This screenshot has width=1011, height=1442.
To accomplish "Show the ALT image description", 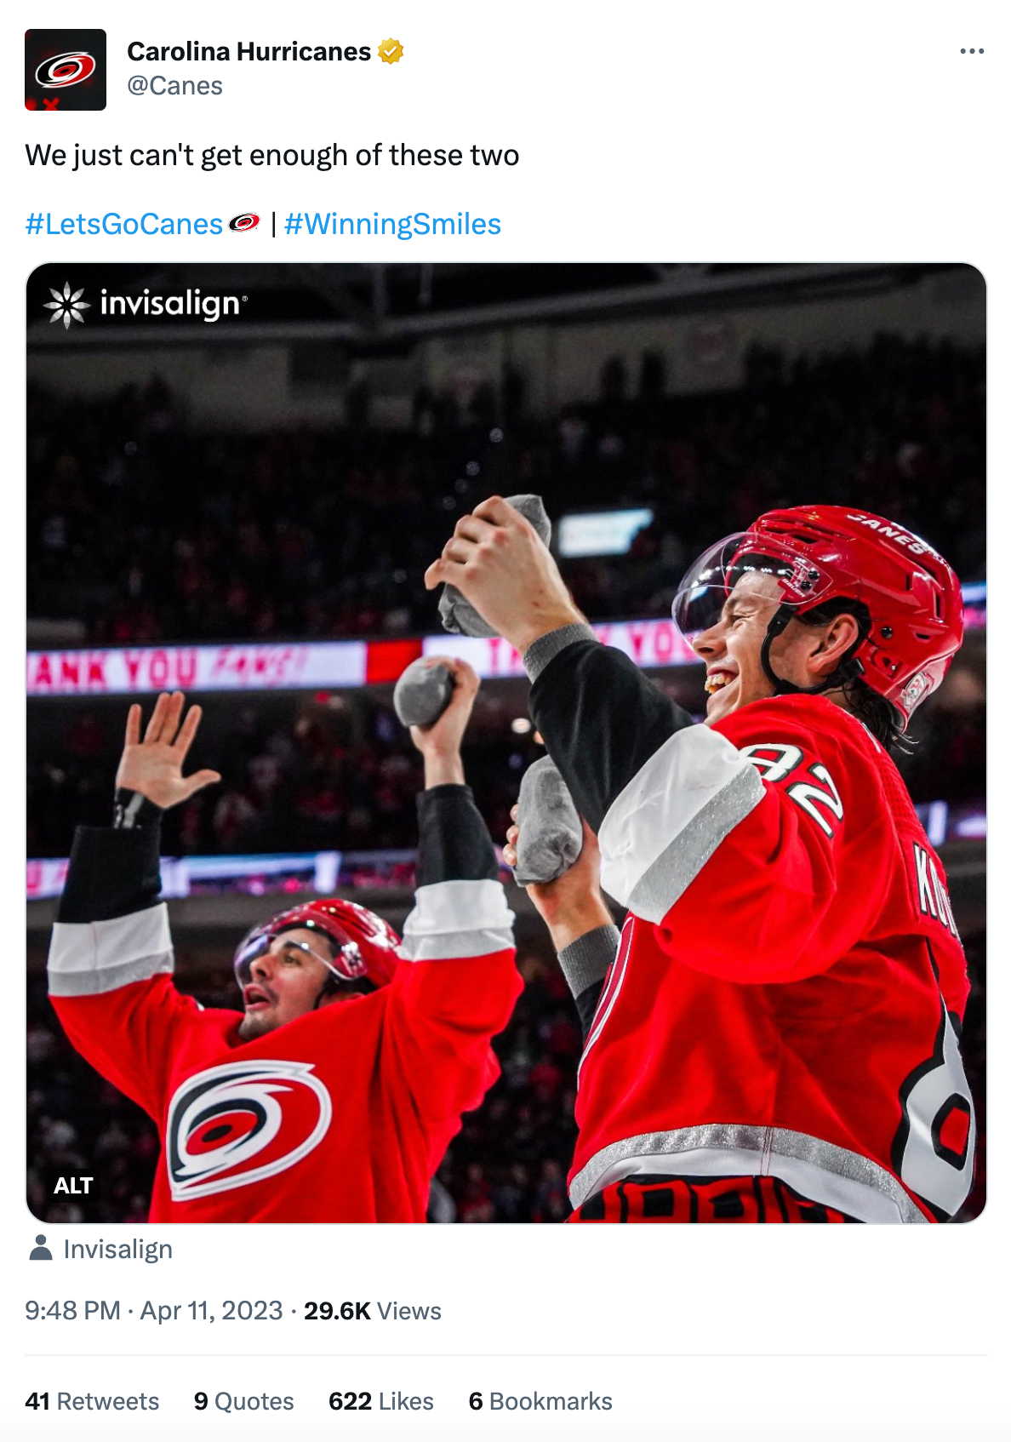I will click(73, 1185).
